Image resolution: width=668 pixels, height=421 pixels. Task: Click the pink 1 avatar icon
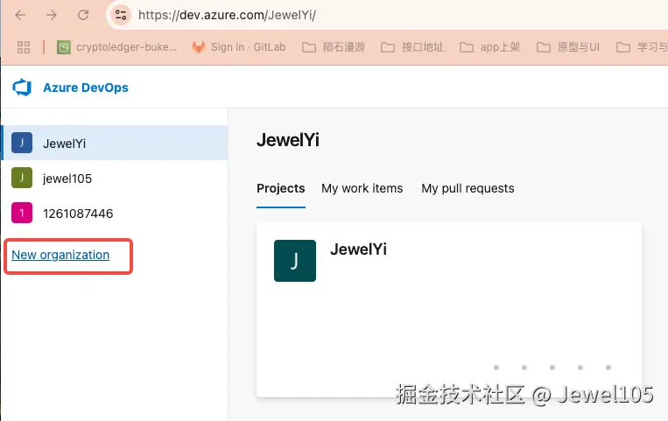[x=22, y=213]
